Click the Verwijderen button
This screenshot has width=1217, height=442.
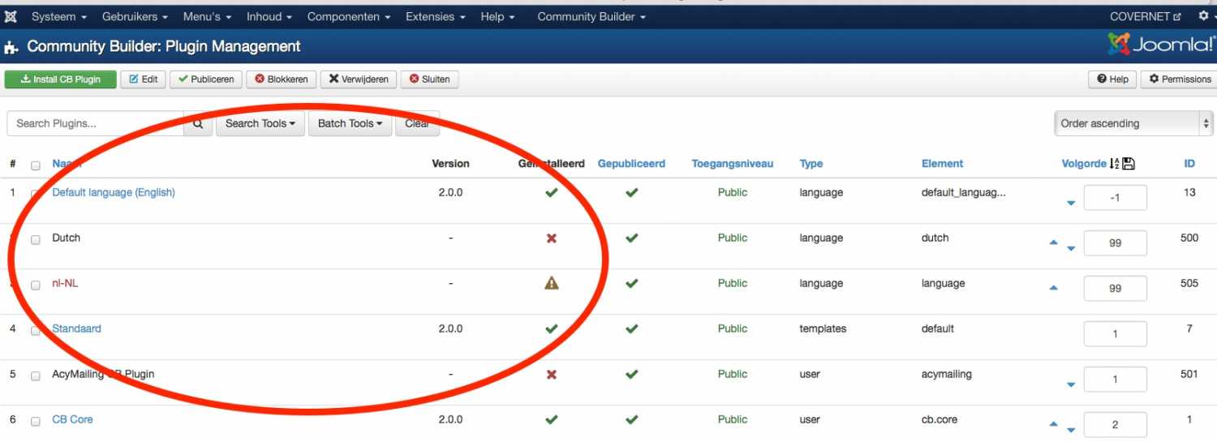[x=359, y=79]
